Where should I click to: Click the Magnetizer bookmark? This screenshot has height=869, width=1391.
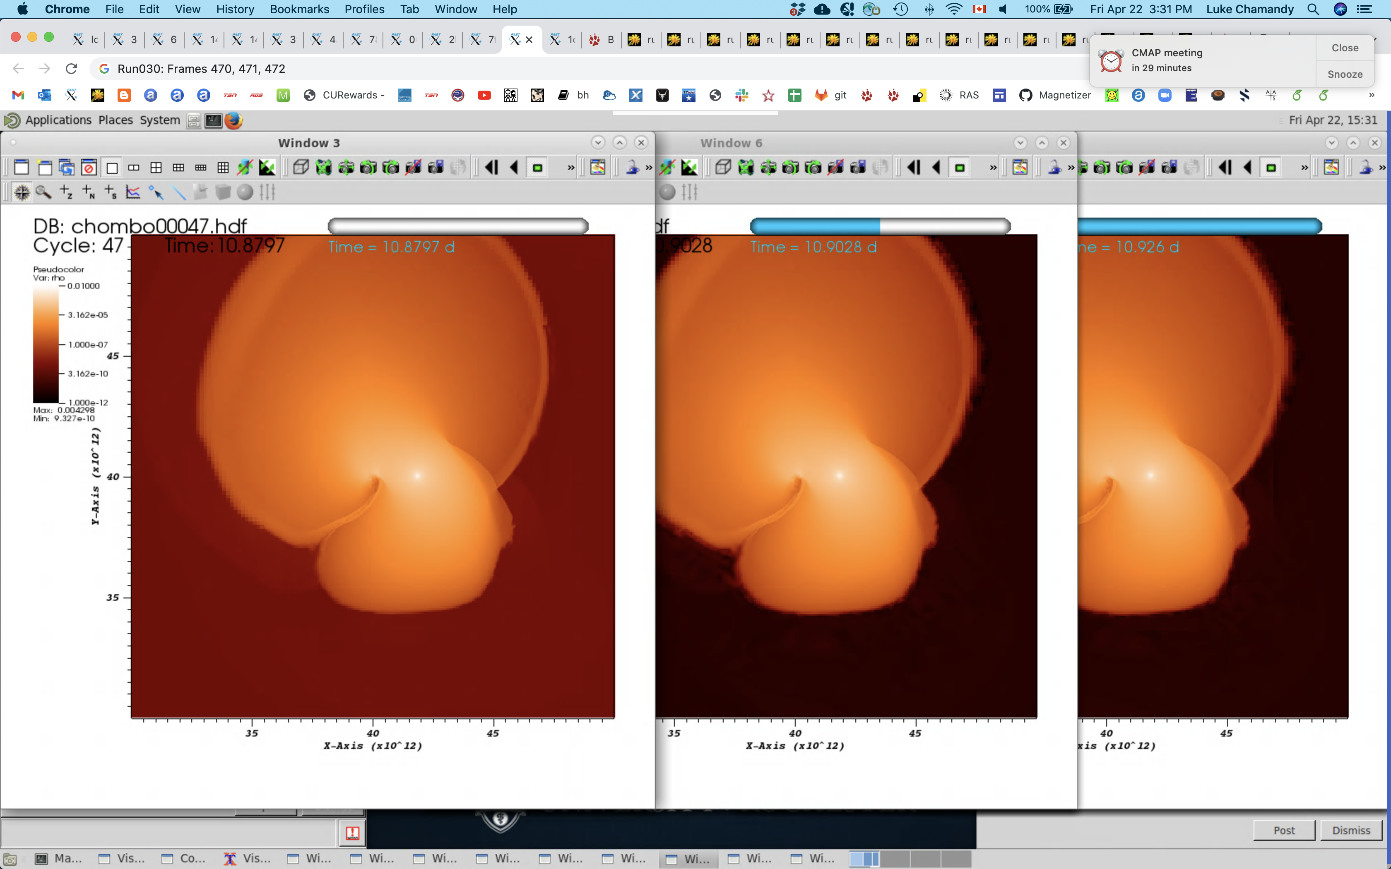1055,96
